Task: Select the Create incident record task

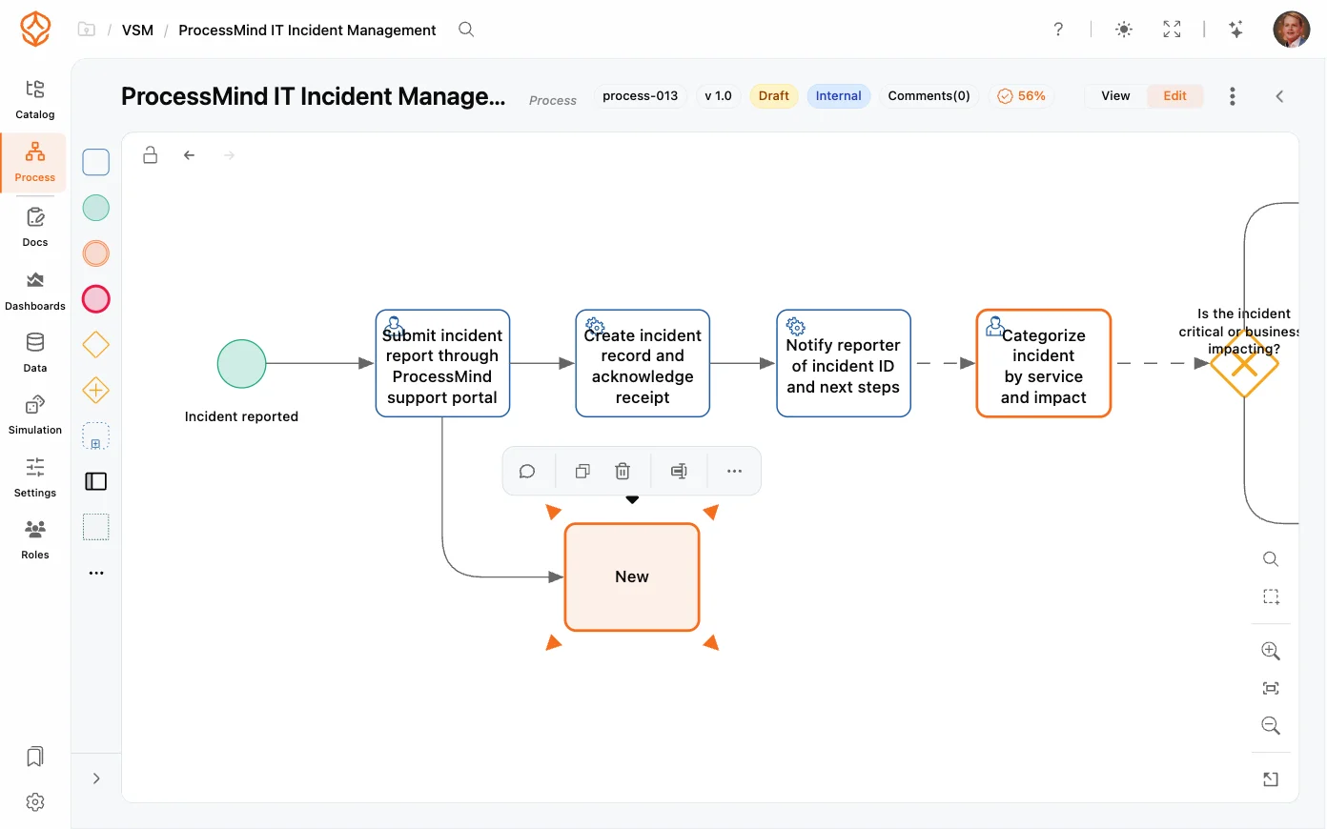Action: tap(643, 363)
